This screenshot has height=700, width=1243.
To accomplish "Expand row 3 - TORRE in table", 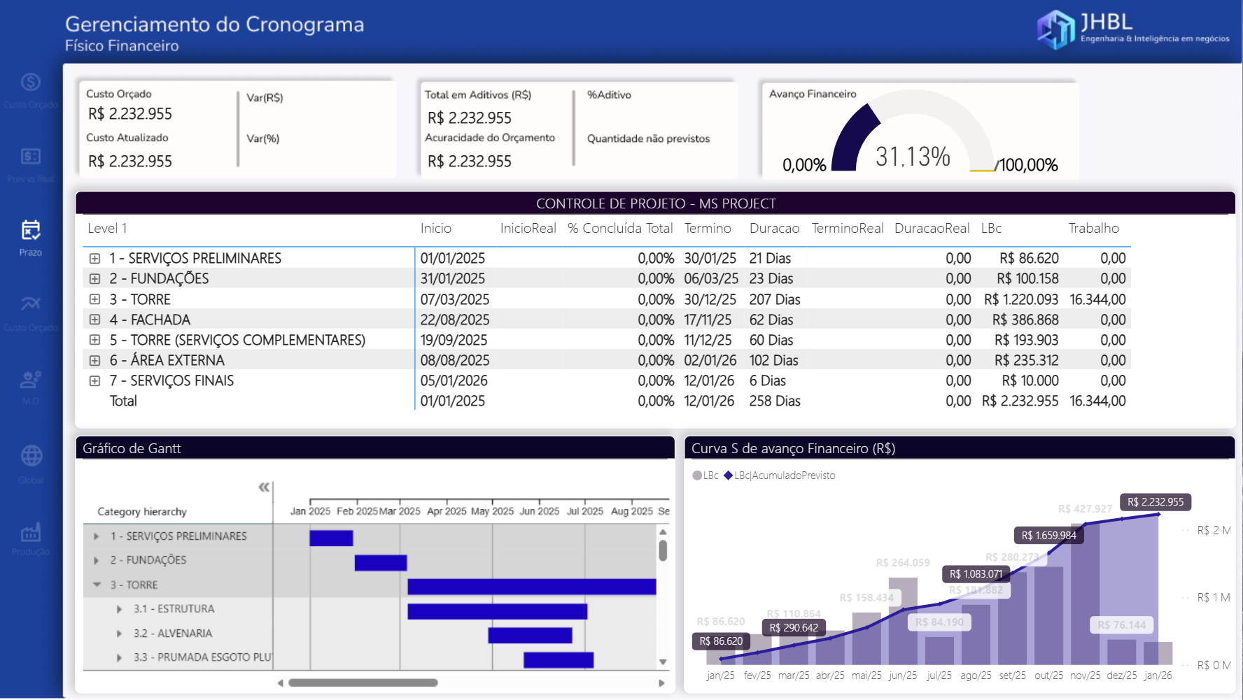I will coord(94,299).
